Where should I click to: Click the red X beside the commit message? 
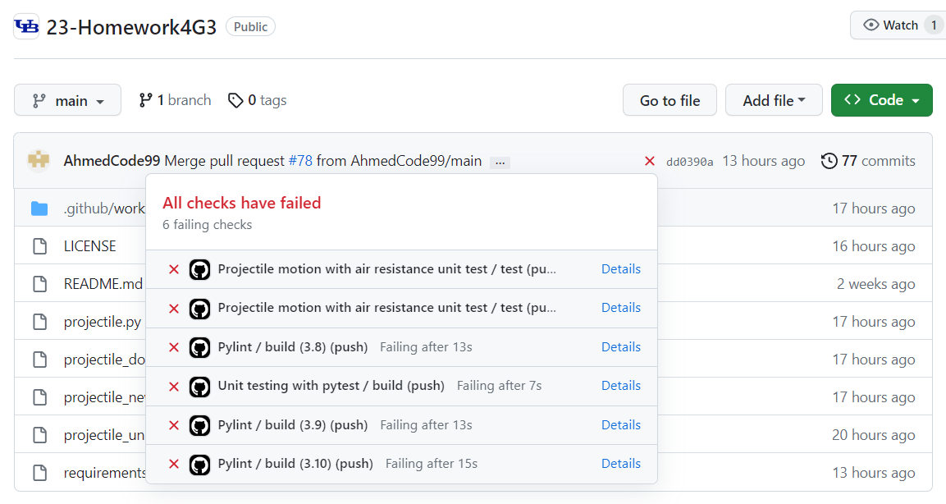pos(649,161)
